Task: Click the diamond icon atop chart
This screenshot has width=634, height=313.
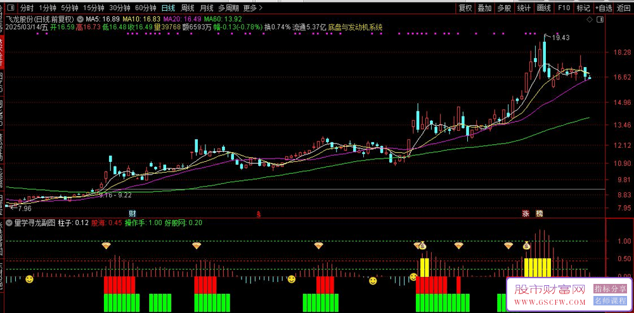Action: [590, 20]
